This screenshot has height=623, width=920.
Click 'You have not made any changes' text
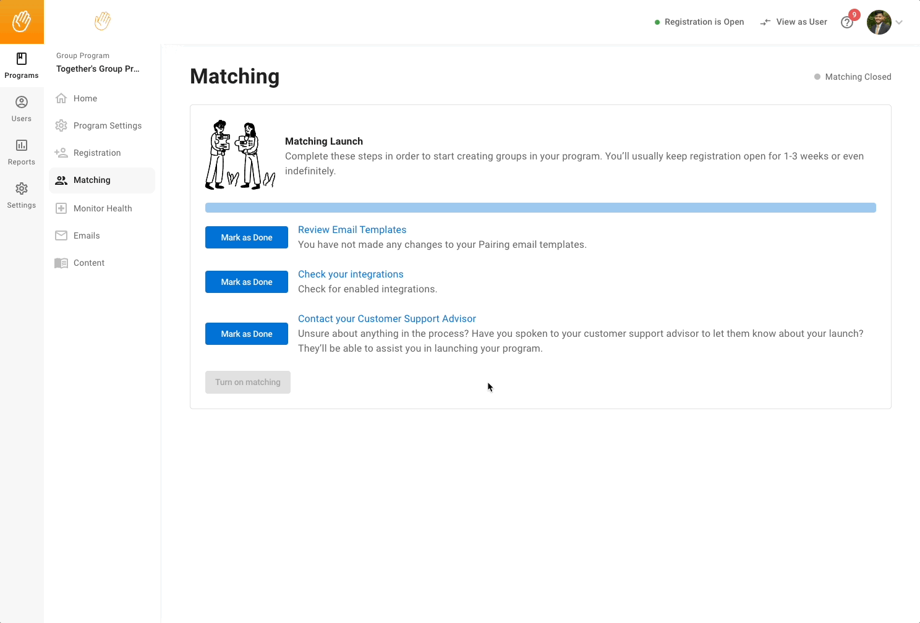coord(442,244)
